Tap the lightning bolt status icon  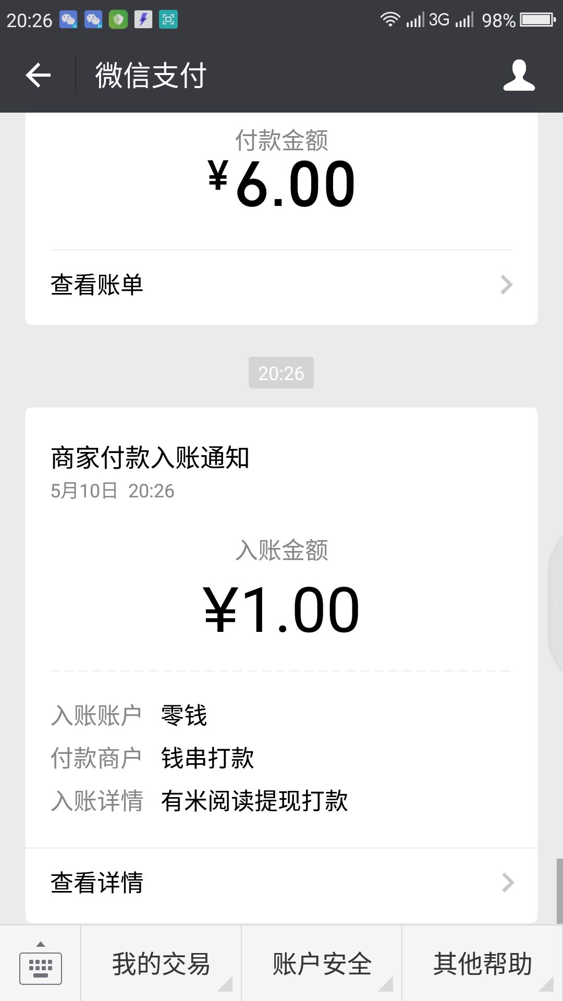[143, 20]
